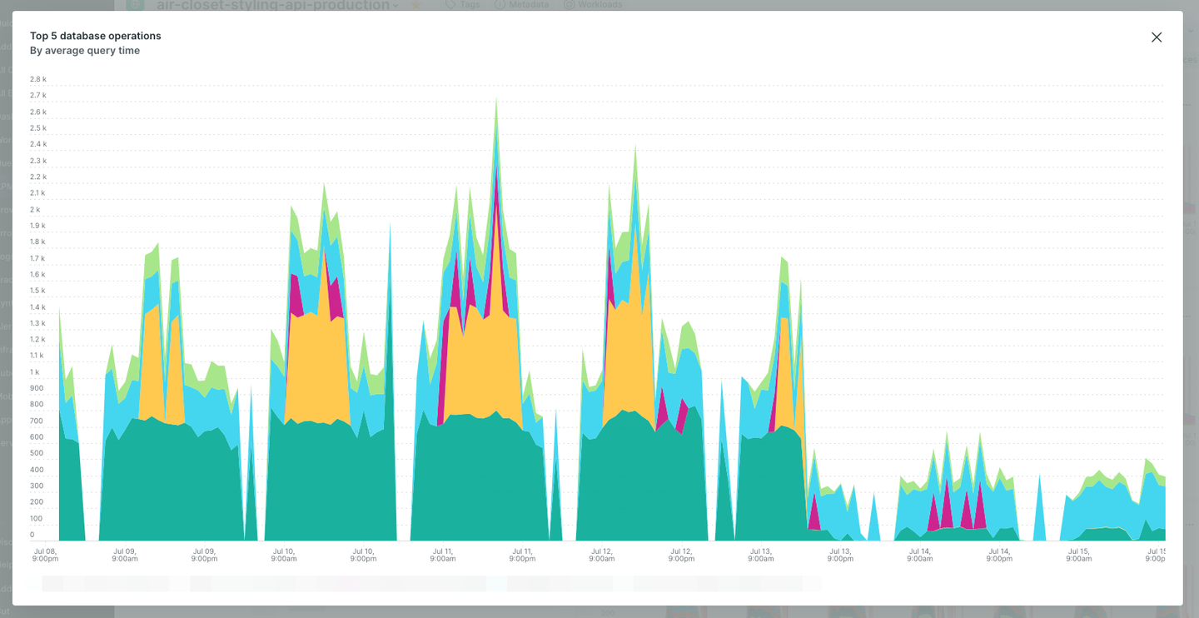Click the 'Jul 10, 9:00am' x-axis label
Viewport: 1199px width, 618px height.
point(284,555)
